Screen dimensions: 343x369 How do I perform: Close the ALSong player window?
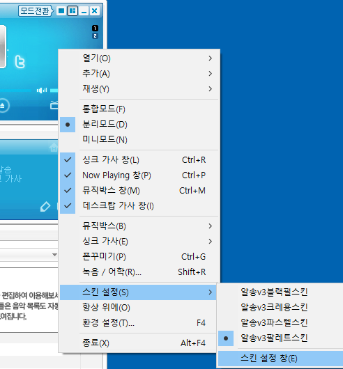(95, 11)
